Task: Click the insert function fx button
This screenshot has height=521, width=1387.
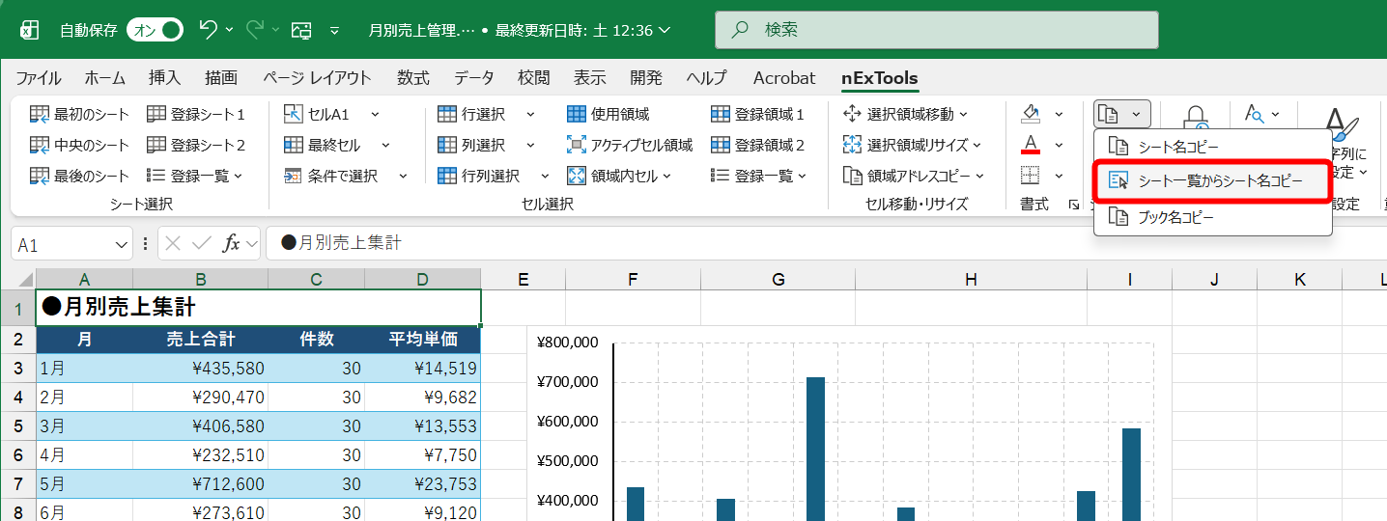Action: pyautogui.click(x=232, y=243)
